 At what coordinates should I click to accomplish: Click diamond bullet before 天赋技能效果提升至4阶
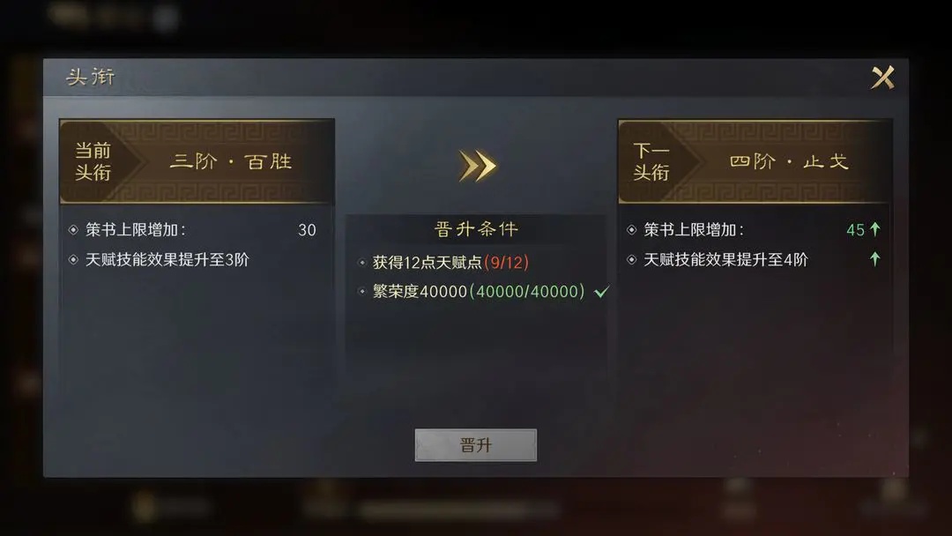631,259
